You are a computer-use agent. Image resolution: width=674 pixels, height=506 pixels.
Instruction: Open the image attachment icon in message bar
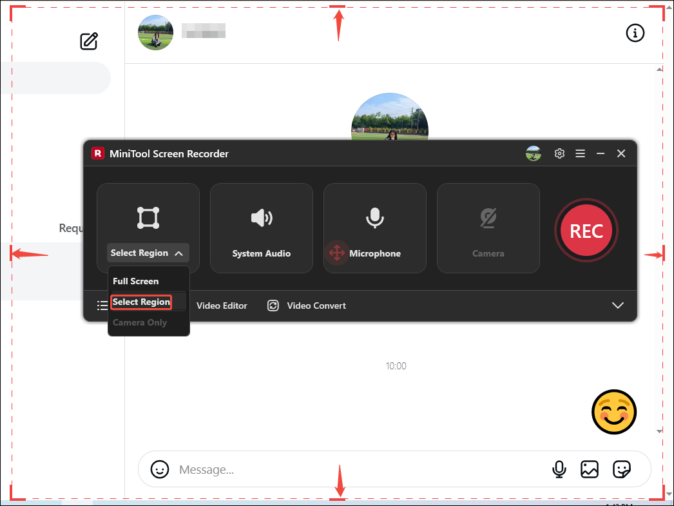pyautogui.click(x=590, y=469)
